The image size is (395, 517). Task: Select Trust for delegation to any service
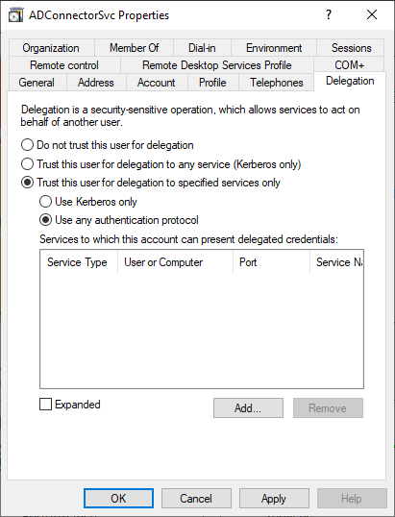27,164
